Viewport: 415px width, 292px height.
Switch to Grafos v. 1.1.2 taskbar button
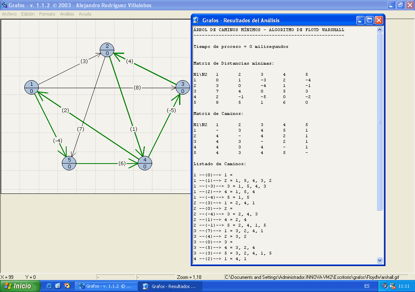[x=106, y=286]
